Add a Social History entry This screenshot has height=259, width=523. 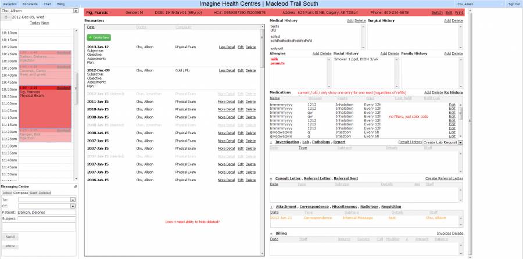(x=384, y=53)
